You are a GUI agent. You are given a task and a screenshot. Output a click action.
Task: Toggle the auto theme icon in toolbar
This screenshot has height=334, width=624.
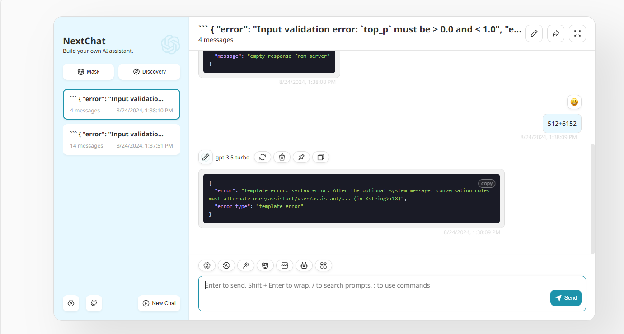coord(226,265)
